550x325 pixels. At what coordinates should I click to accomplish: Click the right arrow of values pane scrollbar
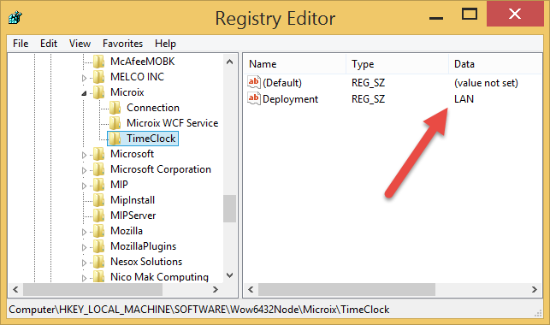535,290
